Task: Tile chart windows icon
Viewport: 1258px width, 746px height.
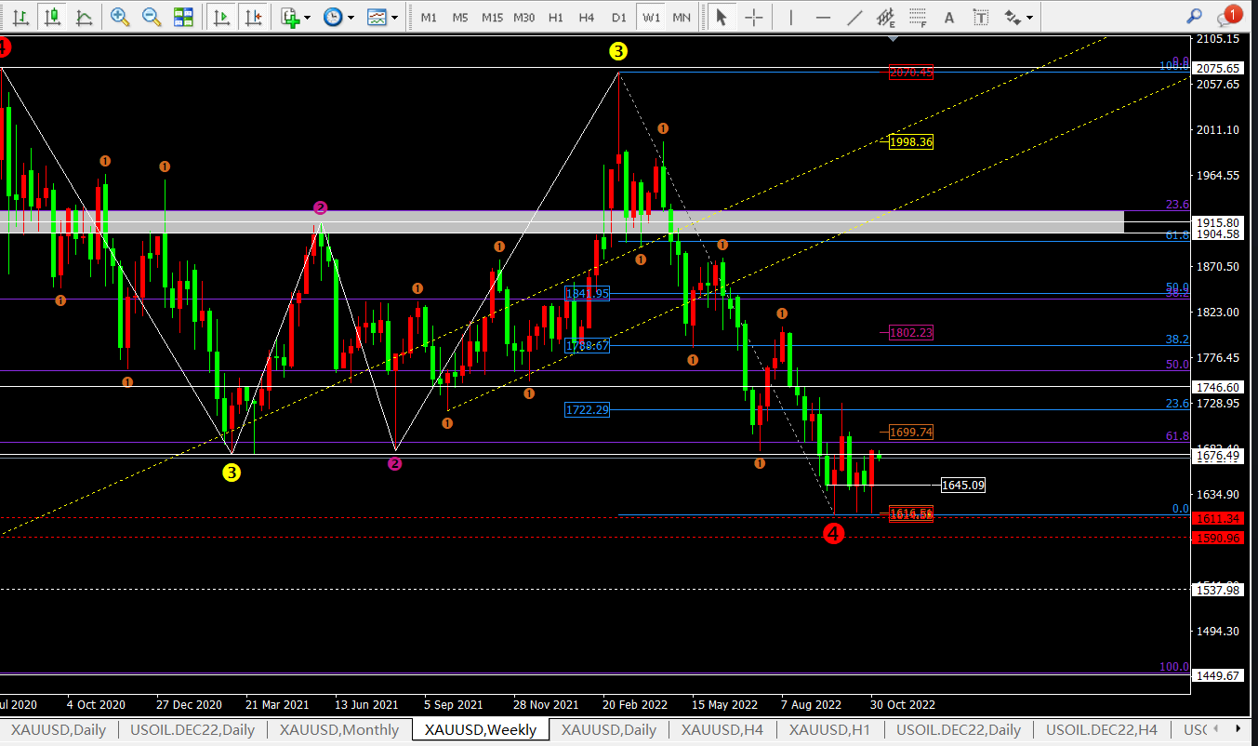Action: pyautogui.click(x=183, y=17)
